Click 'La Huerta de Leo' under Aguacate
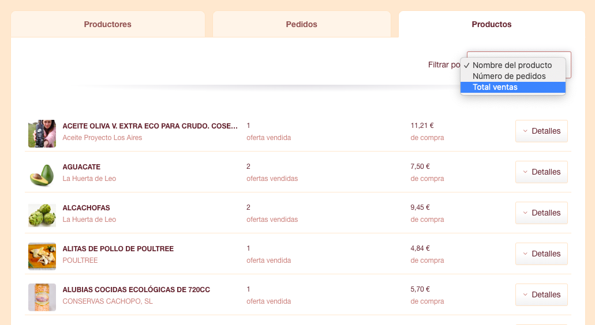Screen dimensions: 595x325 point(89,179)
